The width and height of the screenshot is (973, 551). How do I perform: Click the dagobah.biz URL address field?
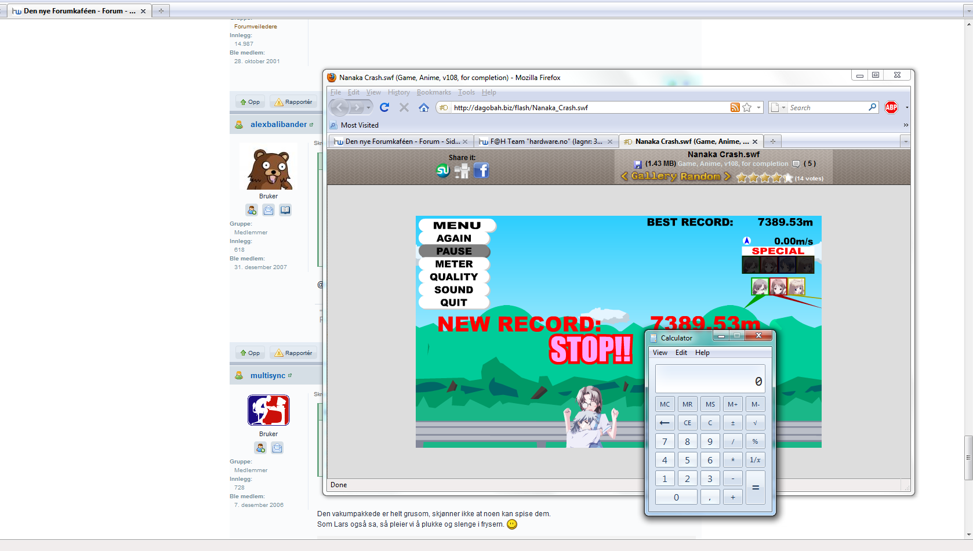point(590,107)
